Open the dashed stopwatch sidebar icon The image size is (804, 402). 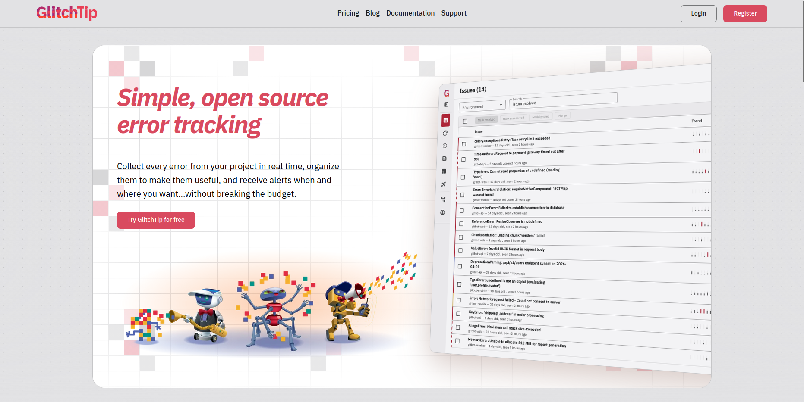point(445,146)
